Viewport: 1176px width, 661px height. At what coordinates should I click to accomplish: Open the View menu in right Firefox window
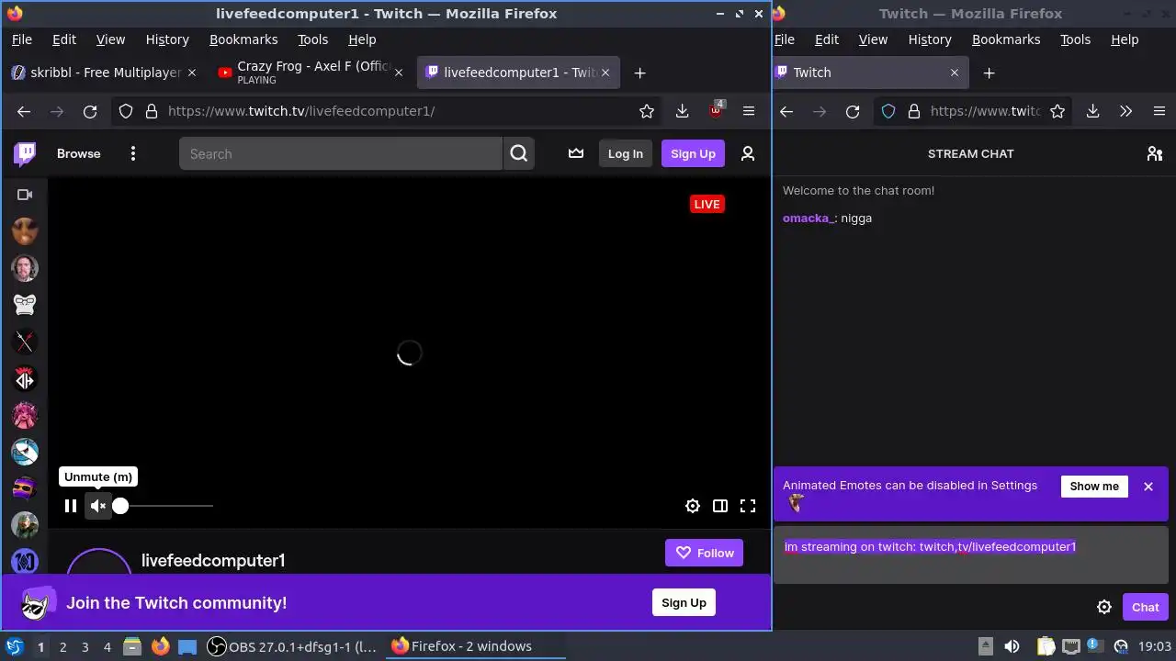(873, 39)
